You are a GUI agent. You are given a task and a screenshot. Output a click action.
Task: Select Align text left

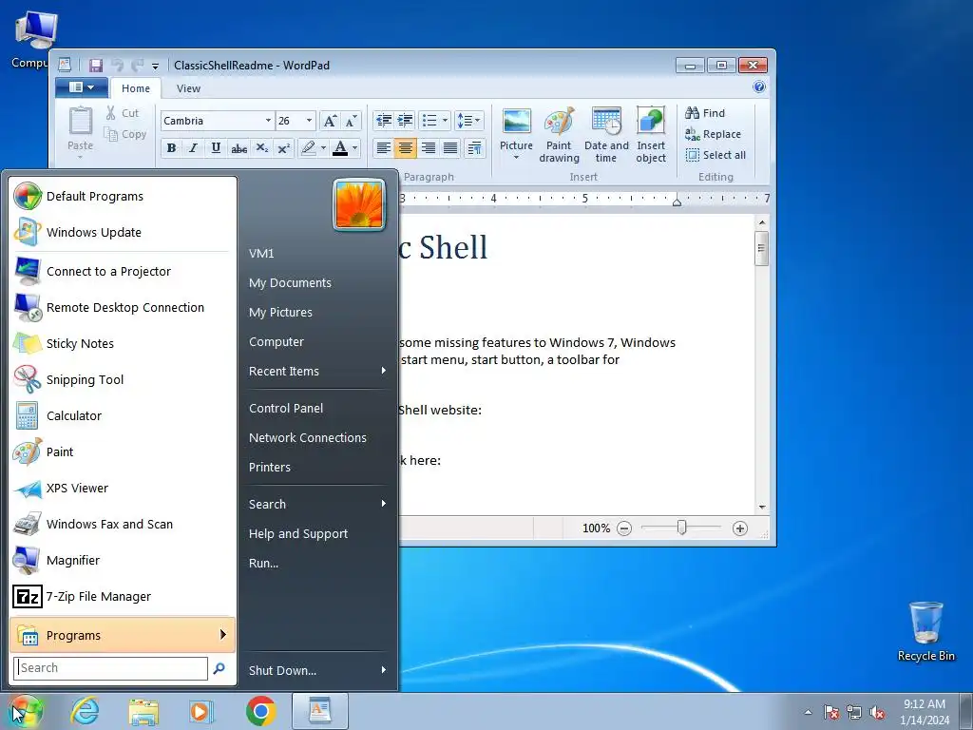[384, 147]
